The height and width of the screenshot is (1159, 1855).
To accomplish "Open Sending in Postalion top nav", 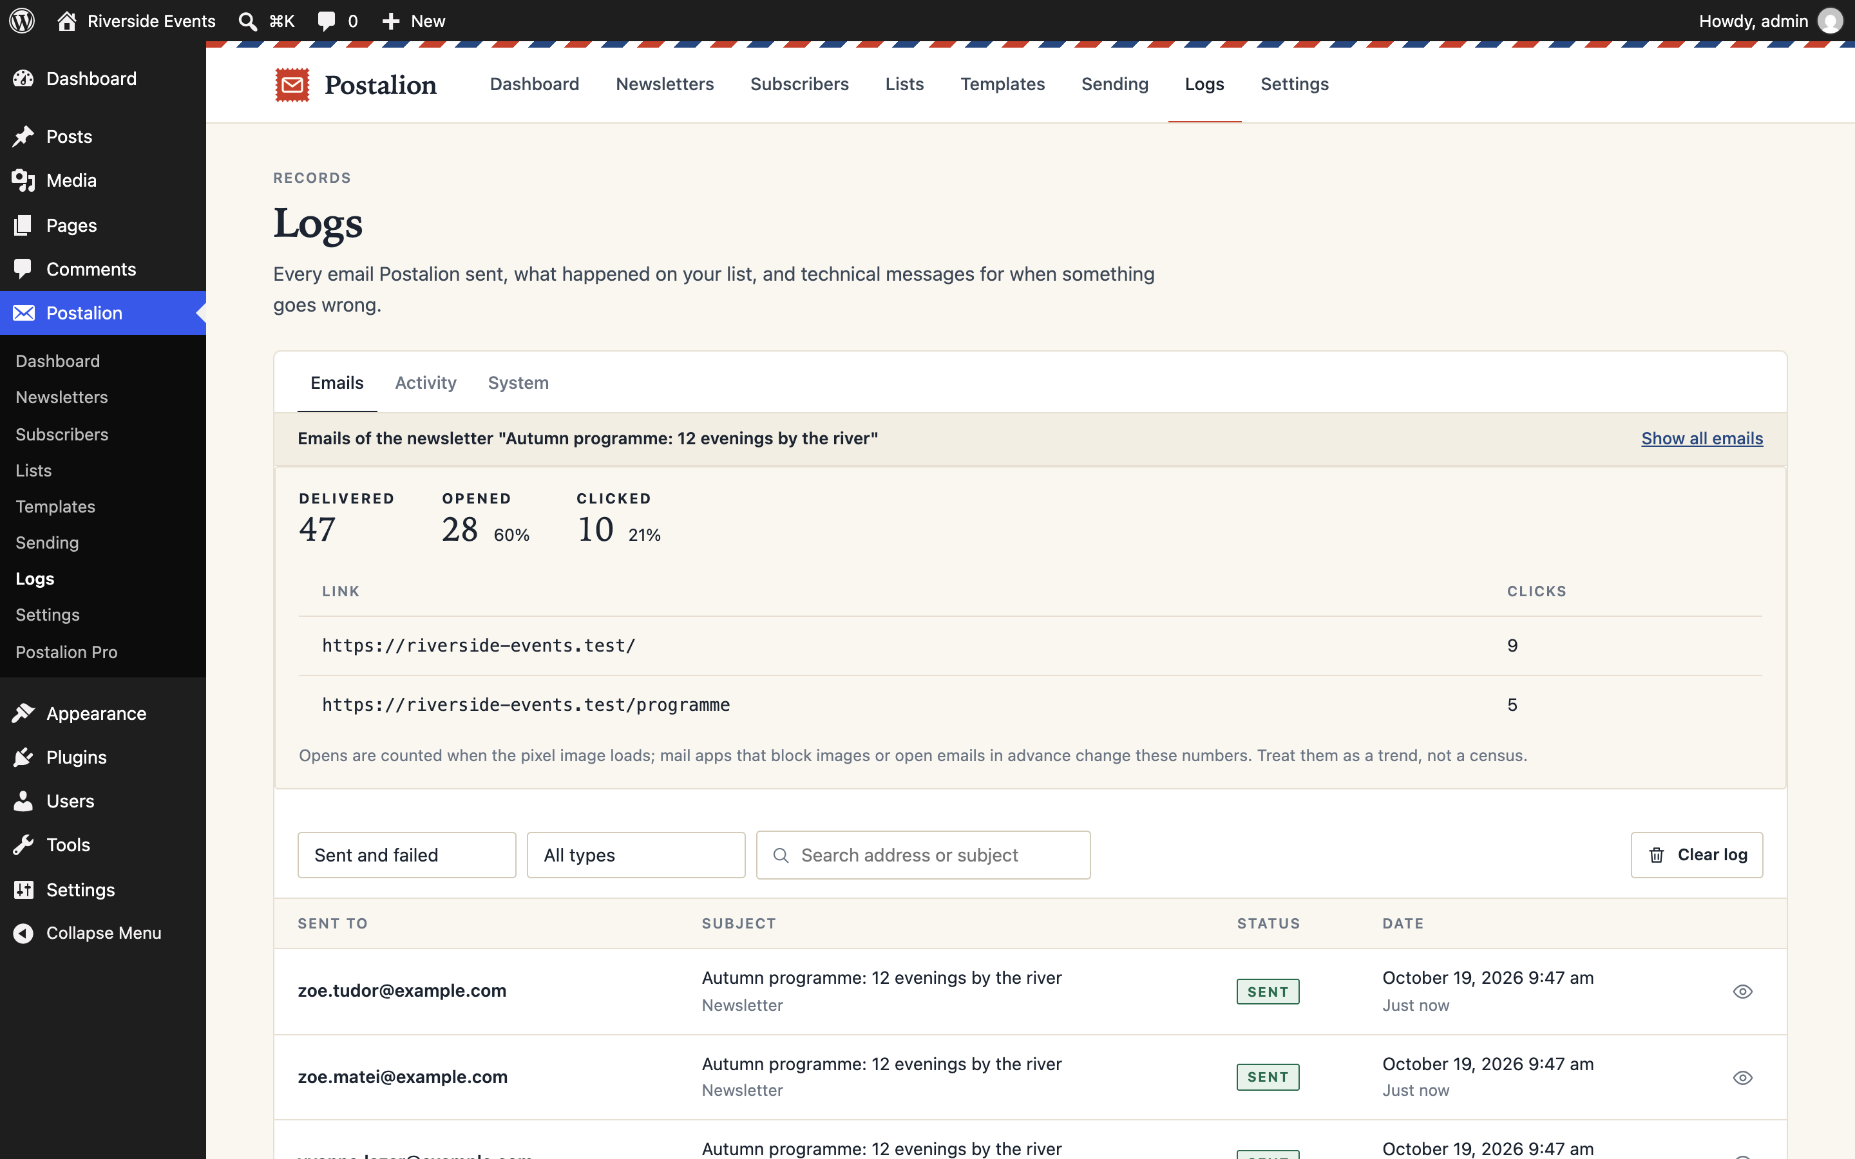I will click(x=1114, y=84).
